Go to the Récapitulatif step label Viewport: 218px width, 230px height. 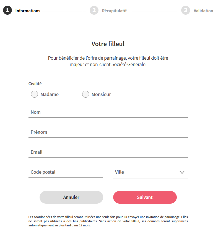point(114,11)
